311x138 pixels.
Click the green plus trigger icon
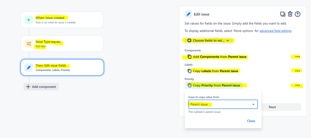click(x=29, y=20)
